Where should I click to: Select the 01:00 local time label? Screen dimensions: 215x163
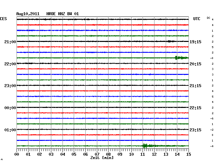10,130
